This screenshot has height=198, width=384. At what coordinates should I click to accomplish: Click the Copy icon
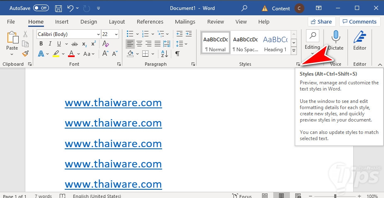click(x=25, y=44)
